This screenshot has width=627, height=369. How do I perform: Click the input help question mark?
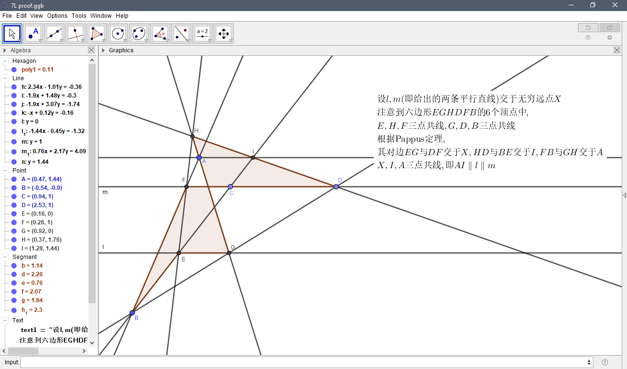pos(604,362)
